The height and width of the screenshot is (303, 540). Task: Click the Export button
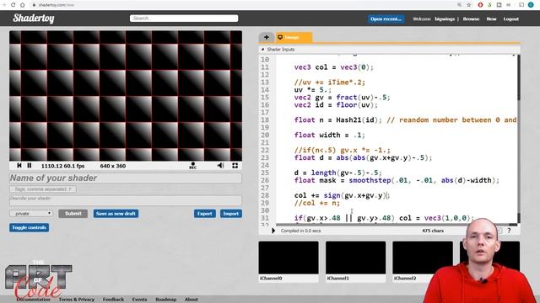(204, 213)
